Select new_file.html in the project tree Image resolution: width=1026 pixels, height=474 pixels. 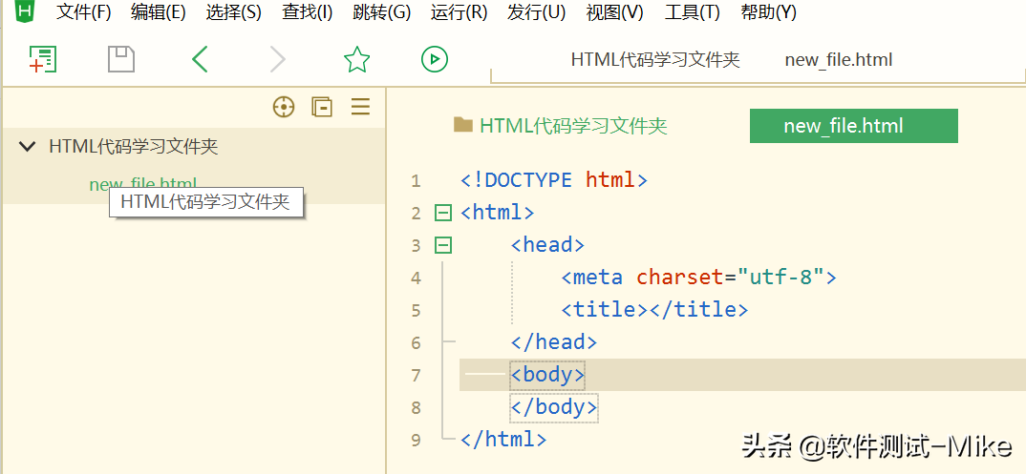tap(142, 184)
